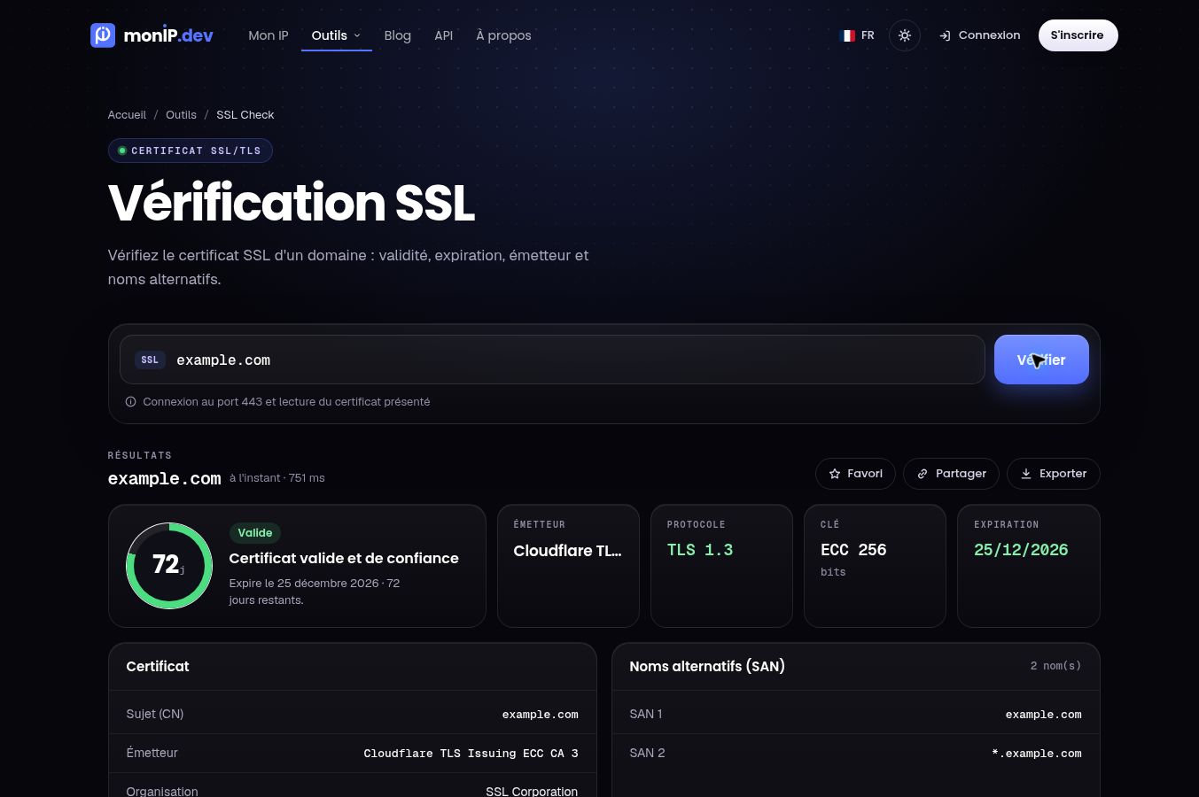Viewport: 1199px width, 797px height.
Task: Expand the Outils dropdown menu
Action: click(x=336, y=35)
